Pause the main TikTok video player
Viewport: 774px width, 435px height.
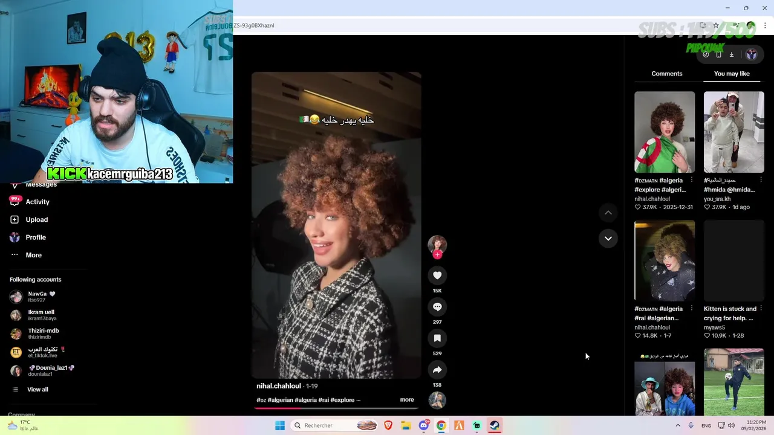pos(336,225)
